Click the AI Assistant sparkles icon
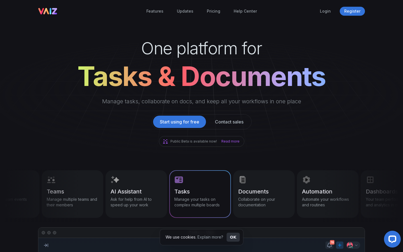This screenshot has height=252, width=403. tap(115, 180)
